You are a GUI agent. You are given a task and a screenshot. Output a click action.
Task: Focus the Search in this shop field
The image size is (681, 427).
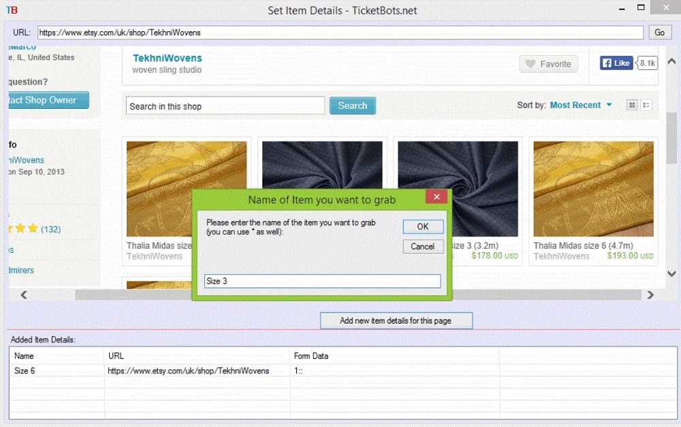225,106
